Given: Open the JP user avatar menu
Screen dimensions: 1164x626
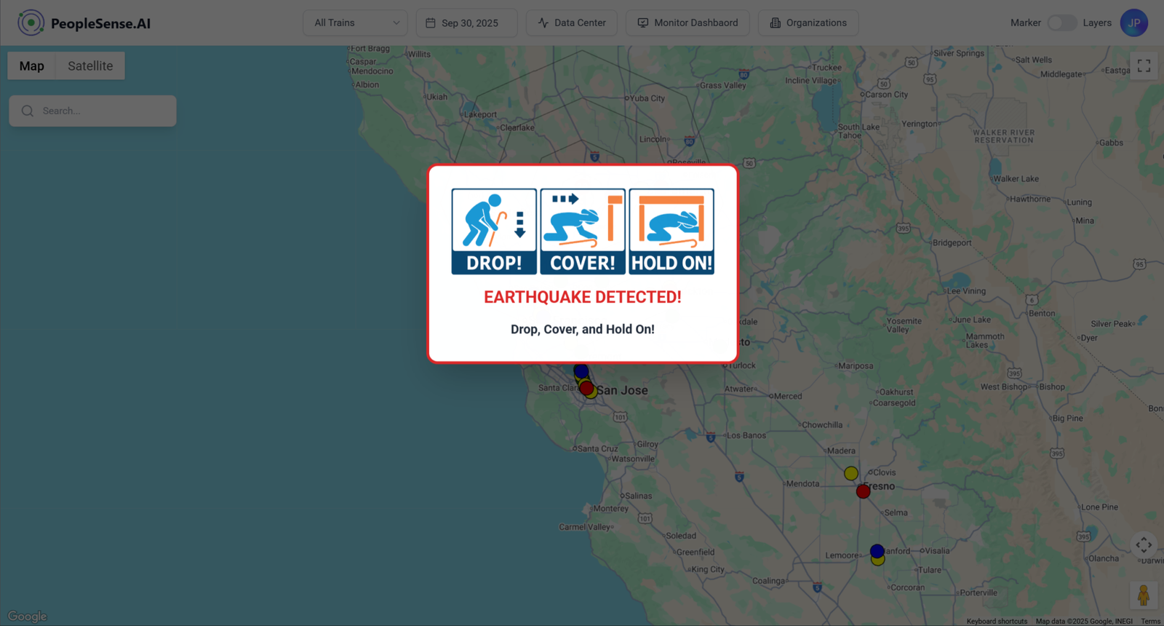Looking at the screenshot, I should coord(1133,23).
